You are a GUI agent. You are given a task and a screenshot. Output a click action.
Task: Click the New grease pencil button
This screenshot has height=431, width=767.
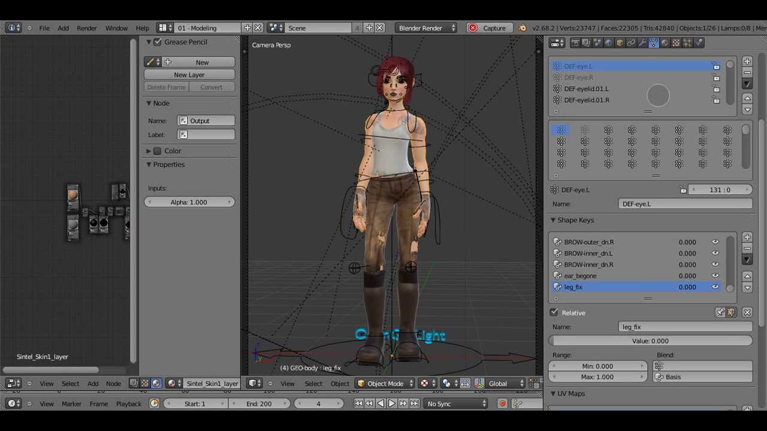click(x=198, y=62)
